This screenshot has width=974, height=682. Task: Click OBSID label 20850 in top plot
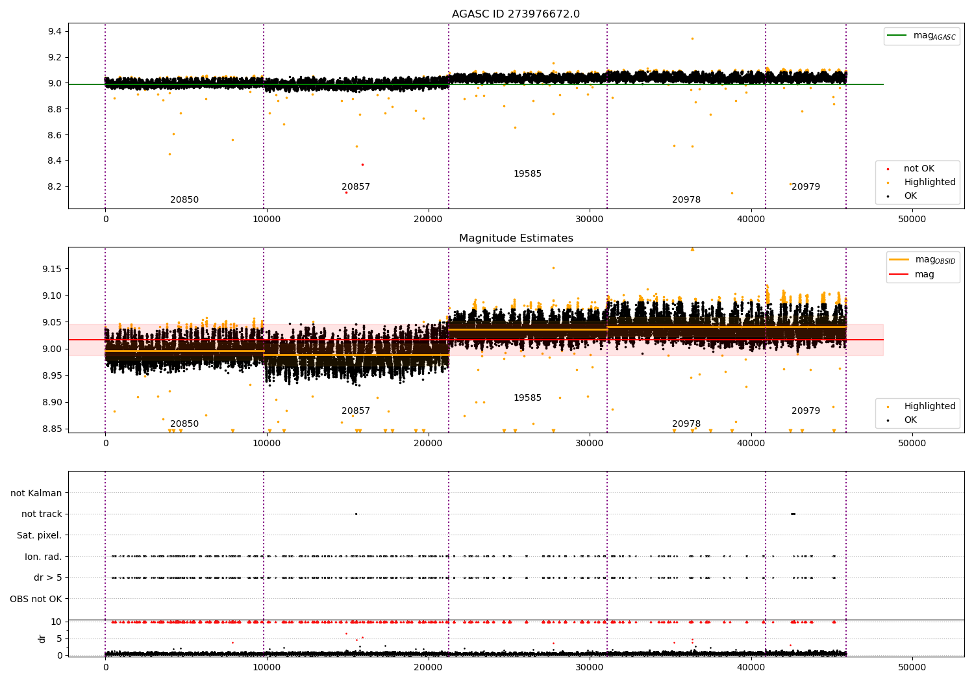tap(184, 200)
